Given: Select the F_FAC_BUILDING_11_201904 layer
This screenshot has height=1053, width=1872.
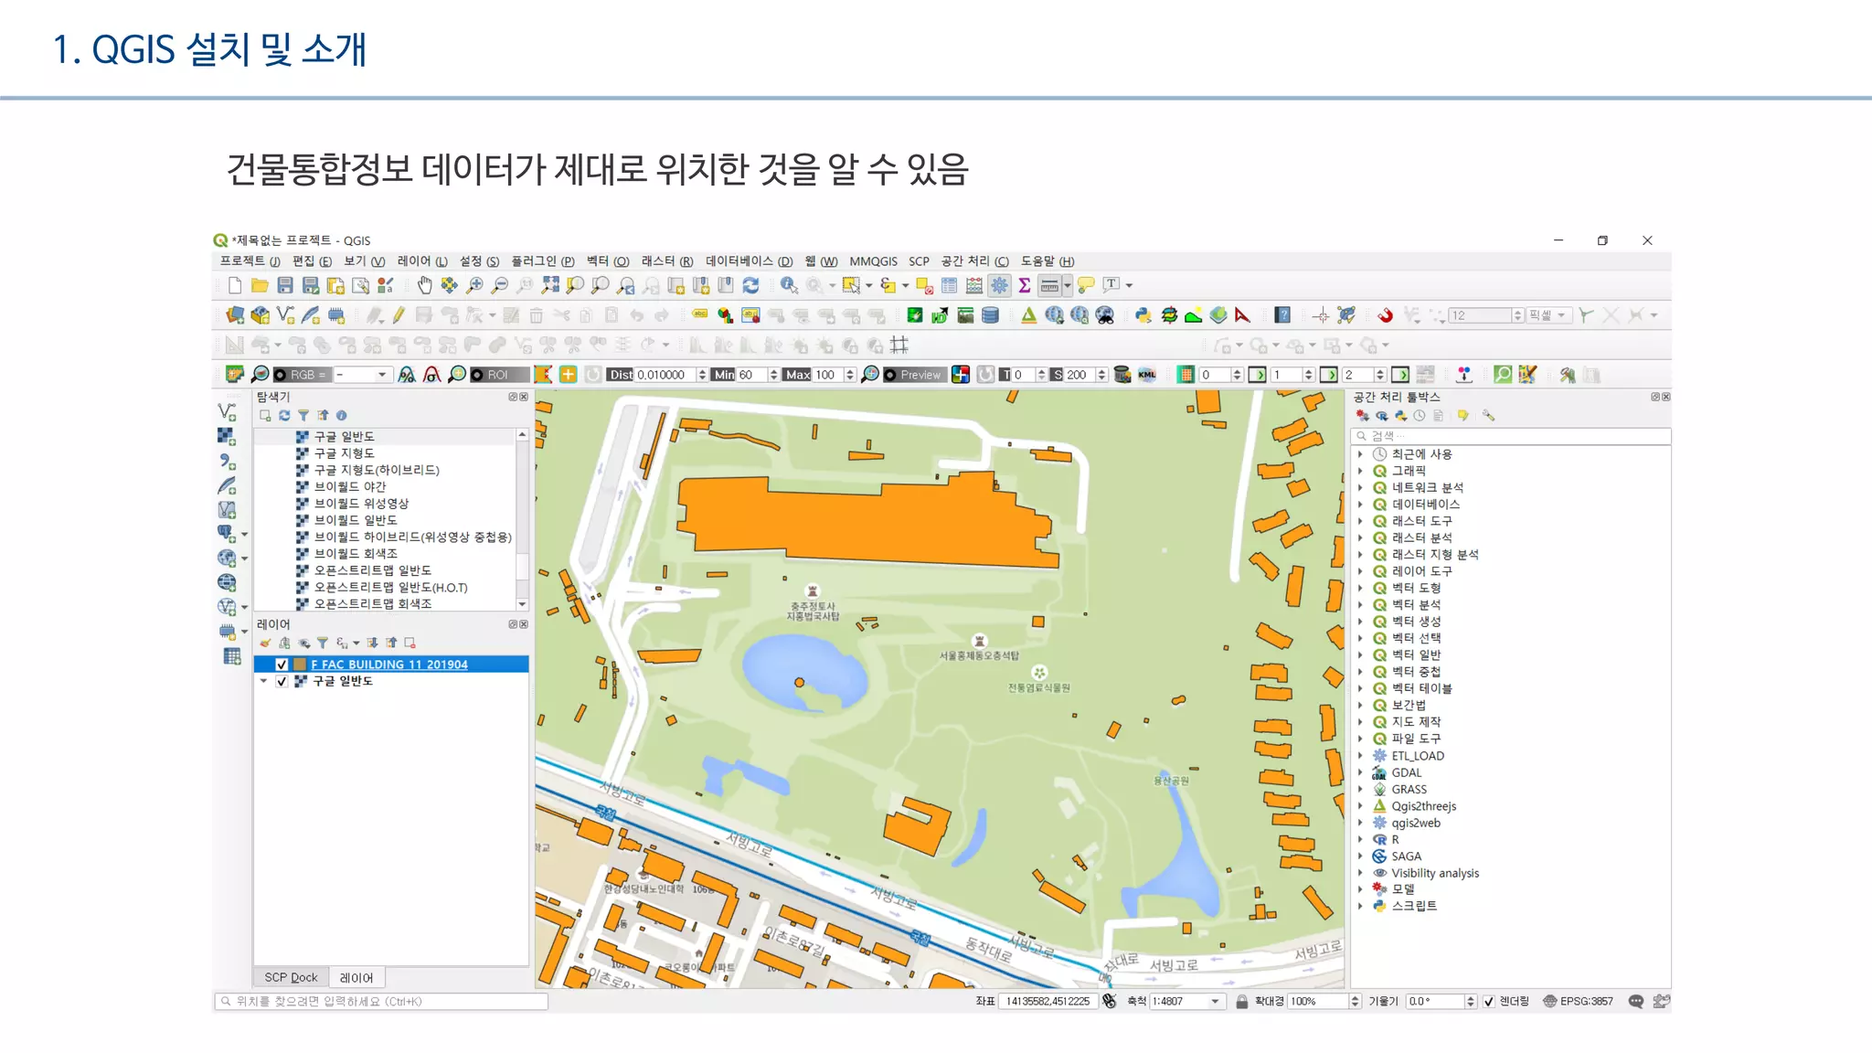Looking at the screenshot, I should 389,665.
